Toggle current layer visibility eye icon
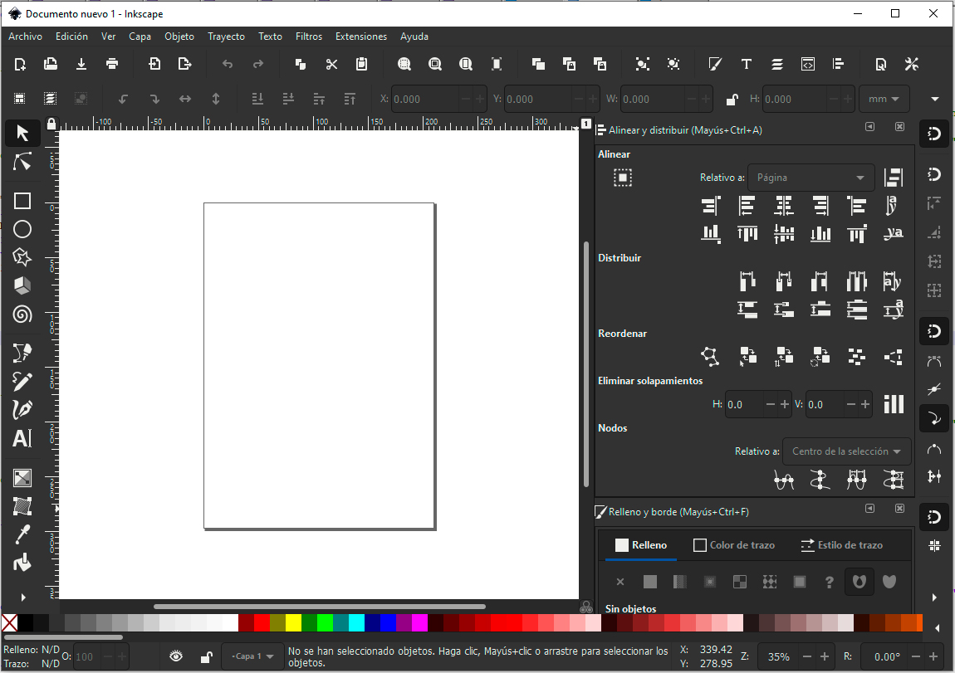The image size is (955, 673). [176, 656]
